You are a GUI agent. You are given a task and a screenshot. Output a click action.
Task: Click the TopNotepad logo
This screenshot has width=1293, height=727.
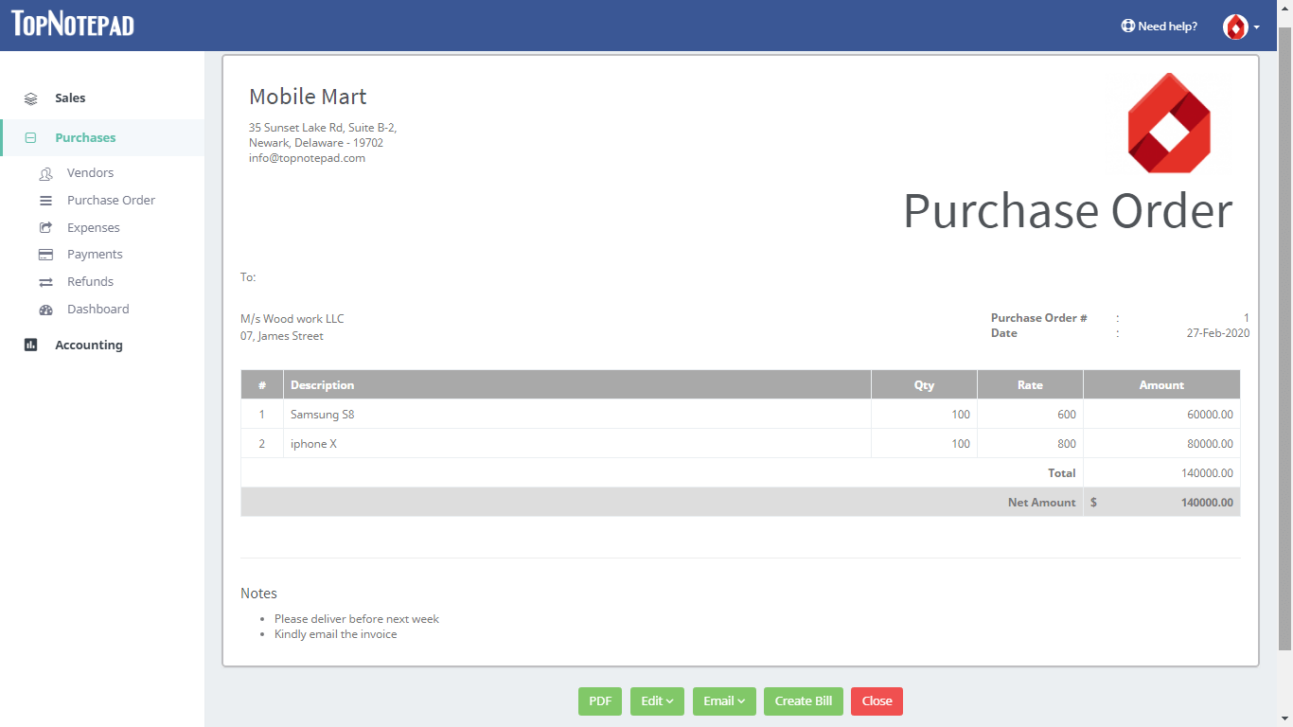click(73, 24)
